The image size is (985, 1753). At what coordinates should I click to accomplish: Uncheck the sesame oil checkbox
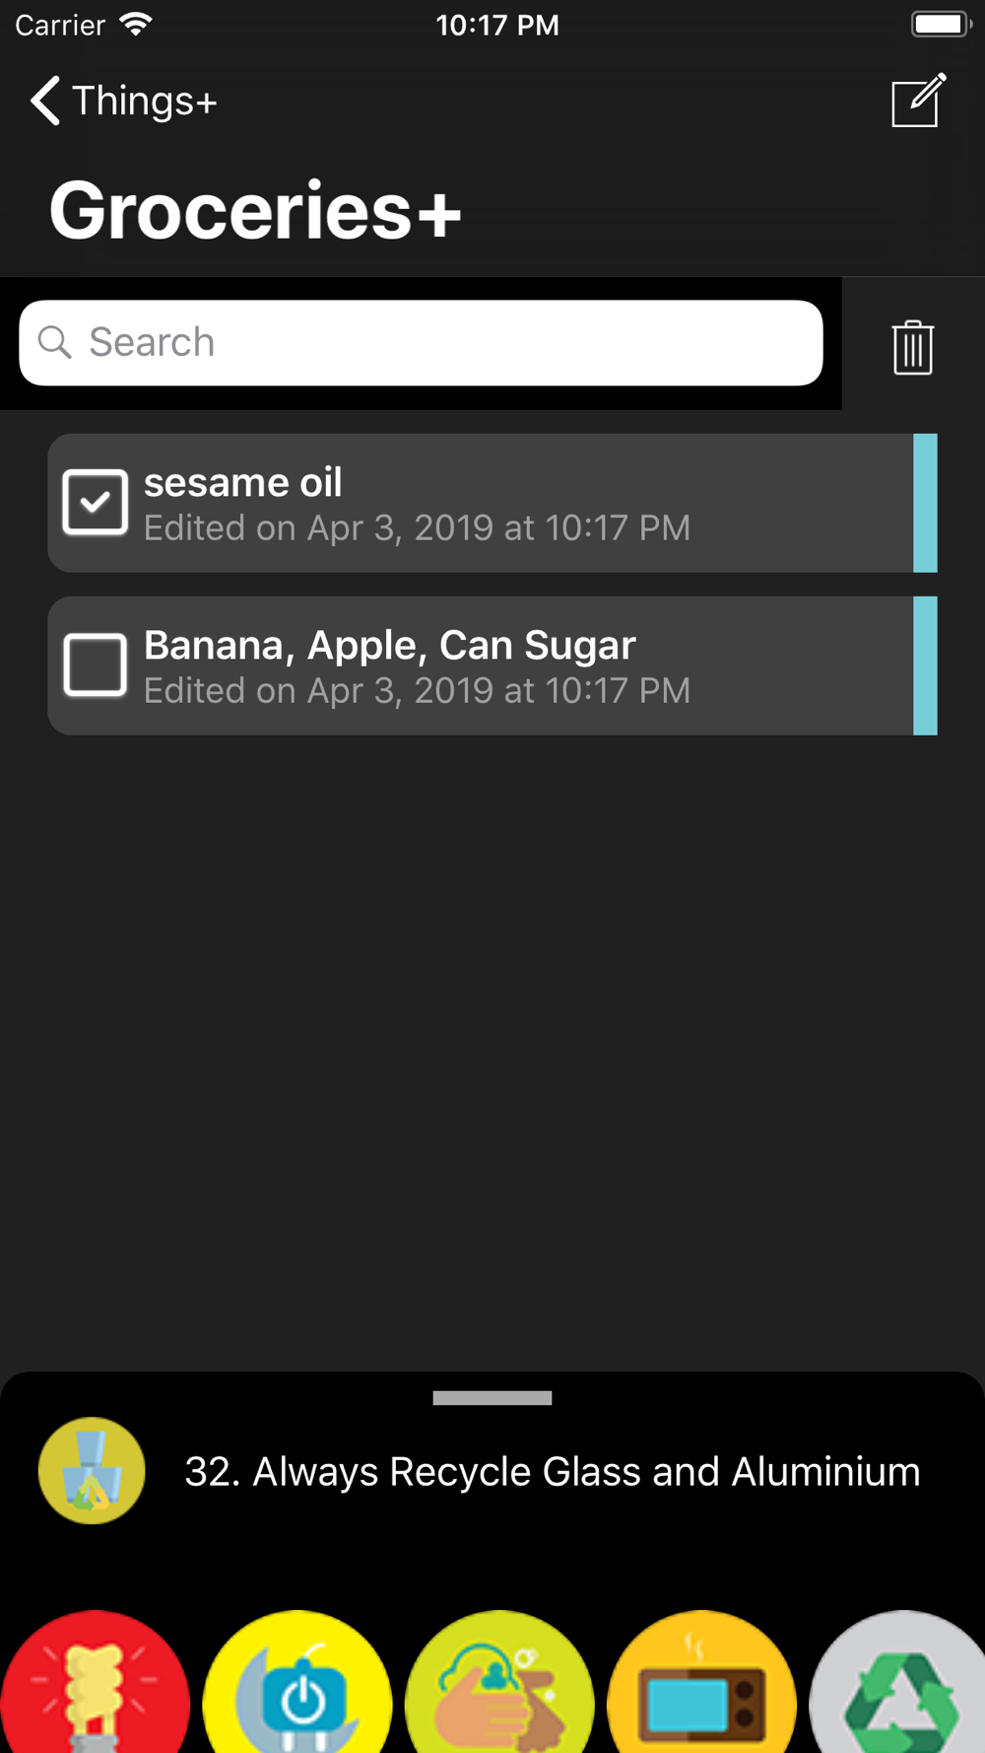click(x=95, y=502)
